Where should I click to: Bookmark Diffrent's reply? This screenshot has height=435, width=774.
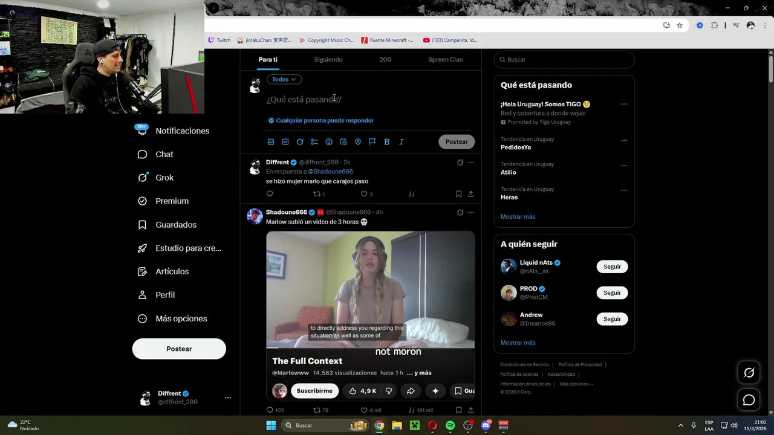pos(458,194)
